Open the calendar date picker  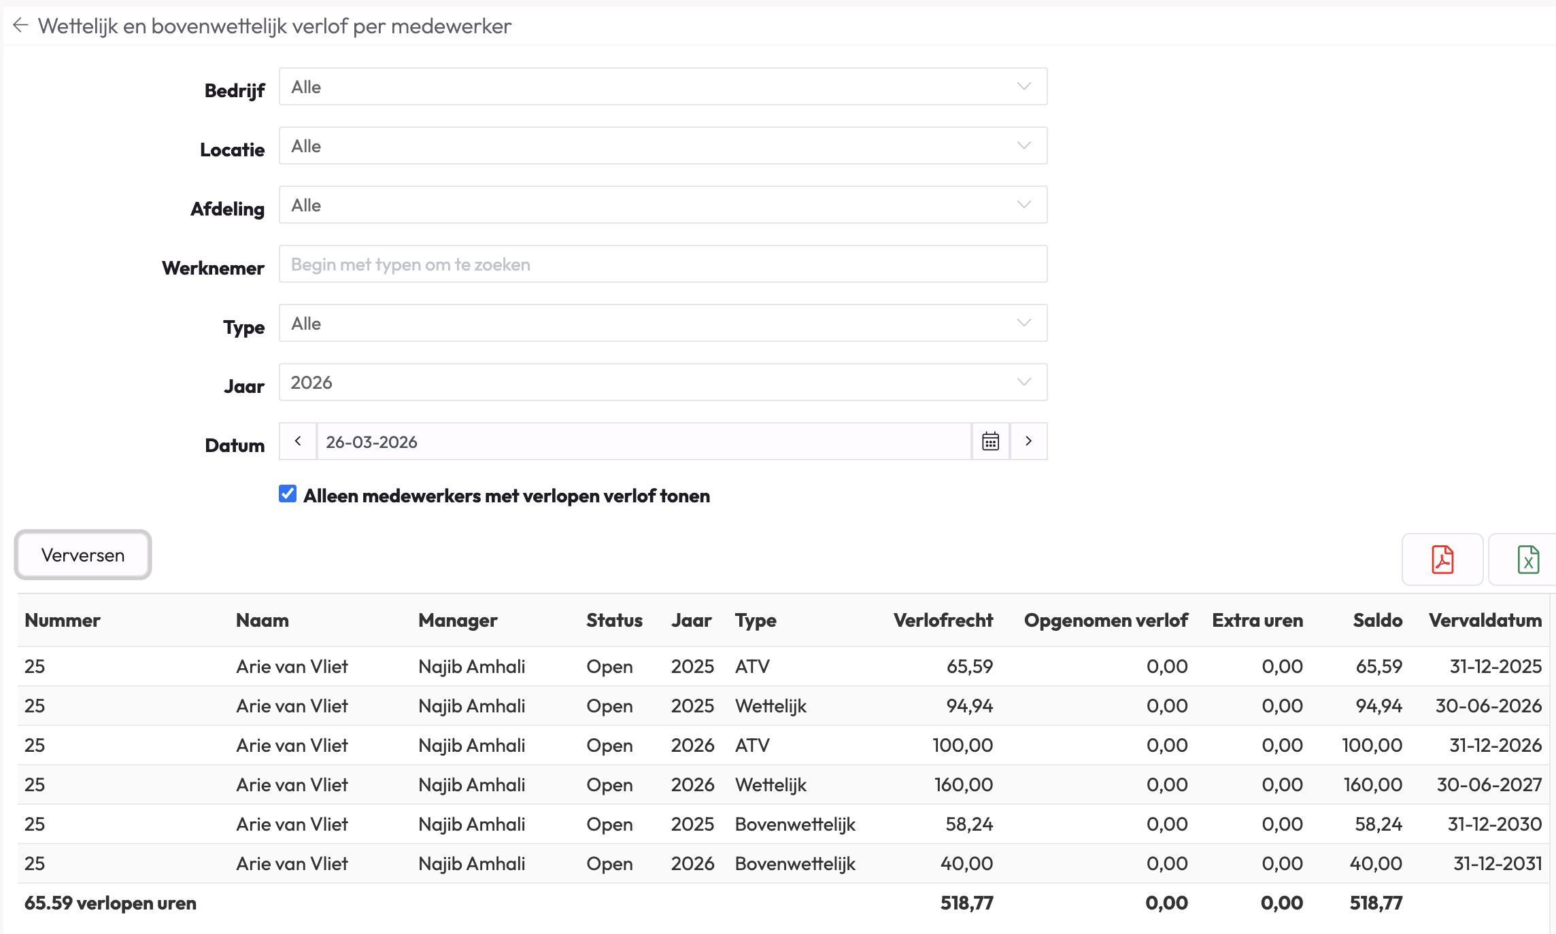[990, 442]
